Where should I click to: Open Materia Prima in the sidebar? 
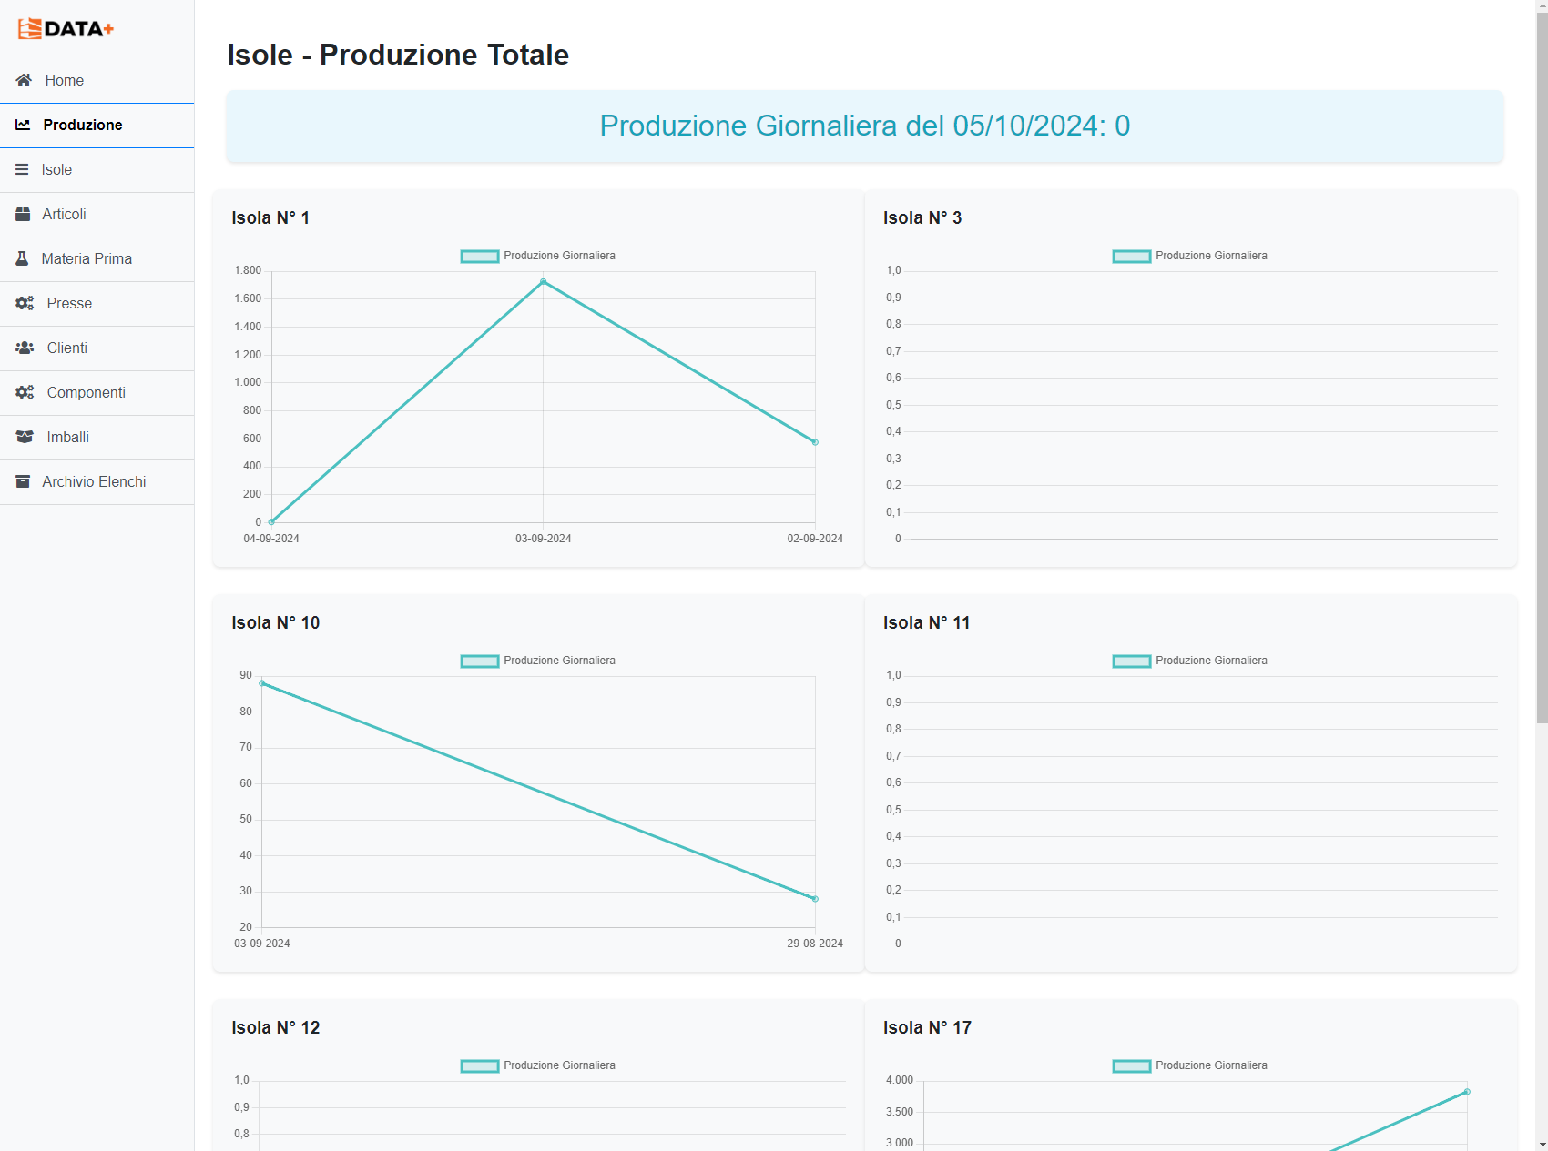pos(97,258)
